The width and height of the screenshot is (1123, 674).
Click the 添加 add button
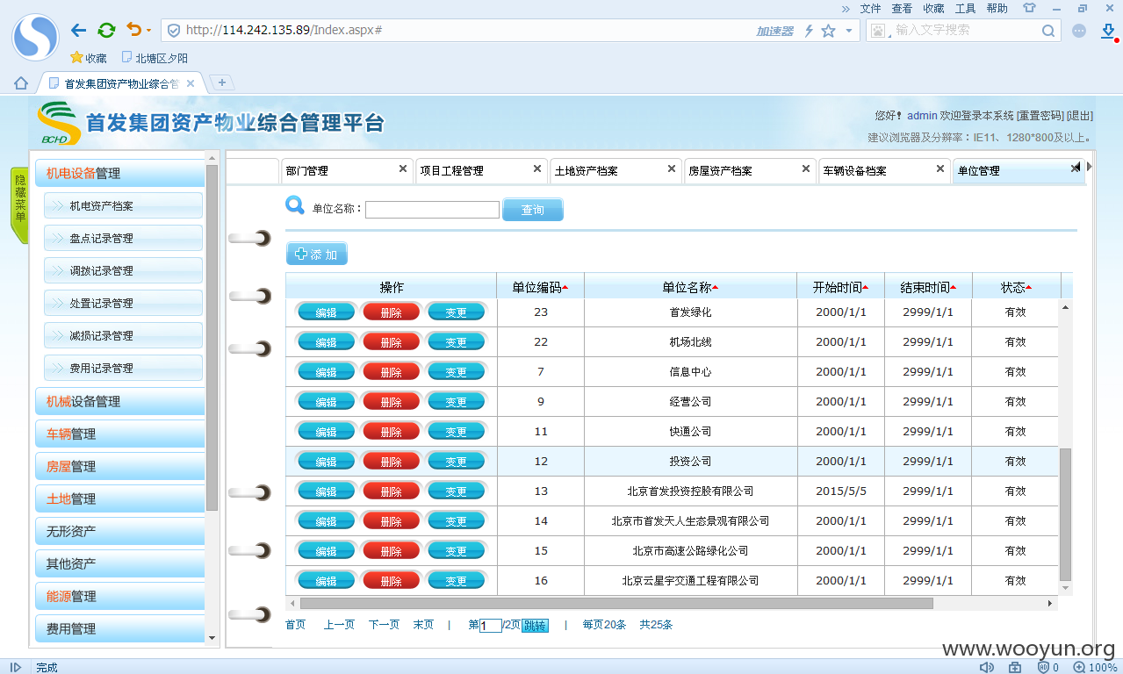[x=317, y=254]
